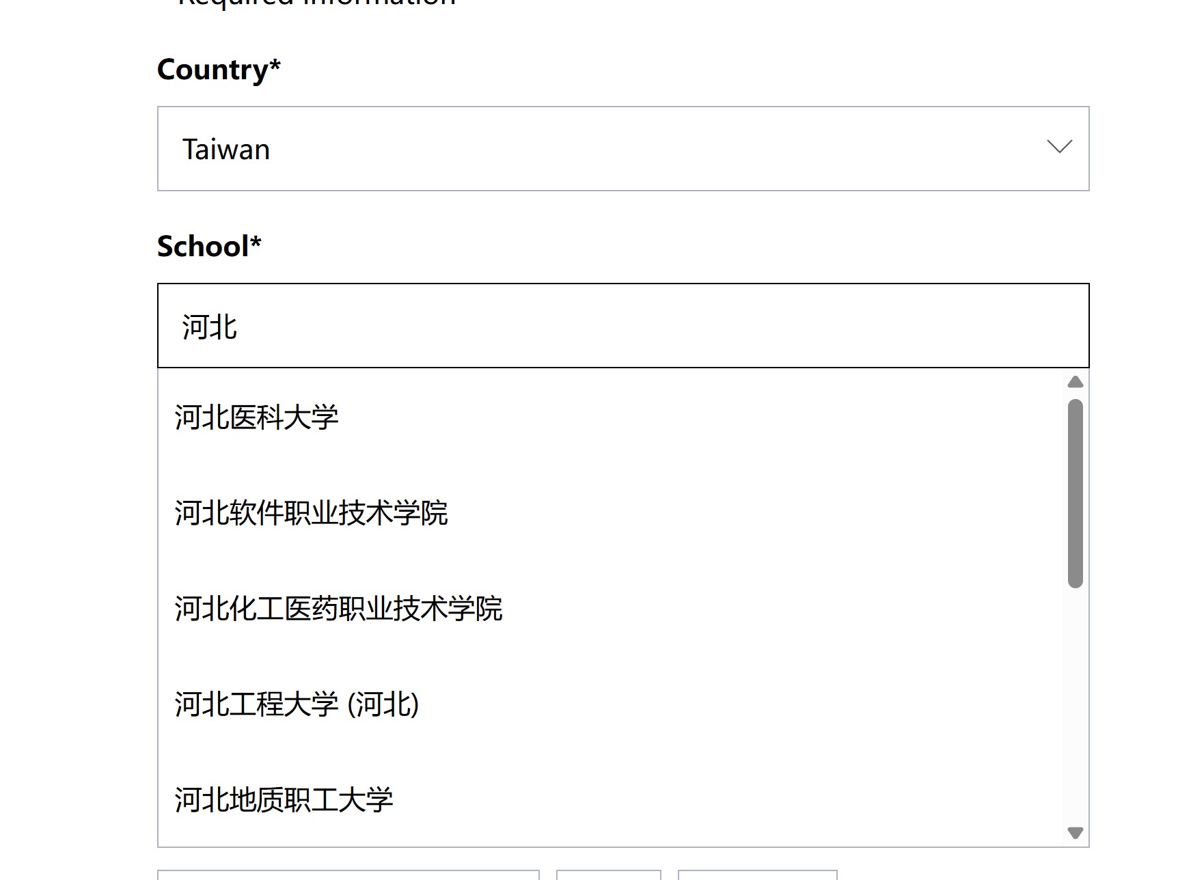1191x880 pixels.
Task: Choose 河北地质职工大学 from the list
Action: click(284, 800)
